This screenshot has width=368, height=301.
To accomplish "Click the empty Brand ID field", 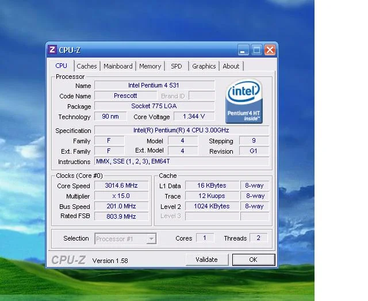I will (202, 96).
